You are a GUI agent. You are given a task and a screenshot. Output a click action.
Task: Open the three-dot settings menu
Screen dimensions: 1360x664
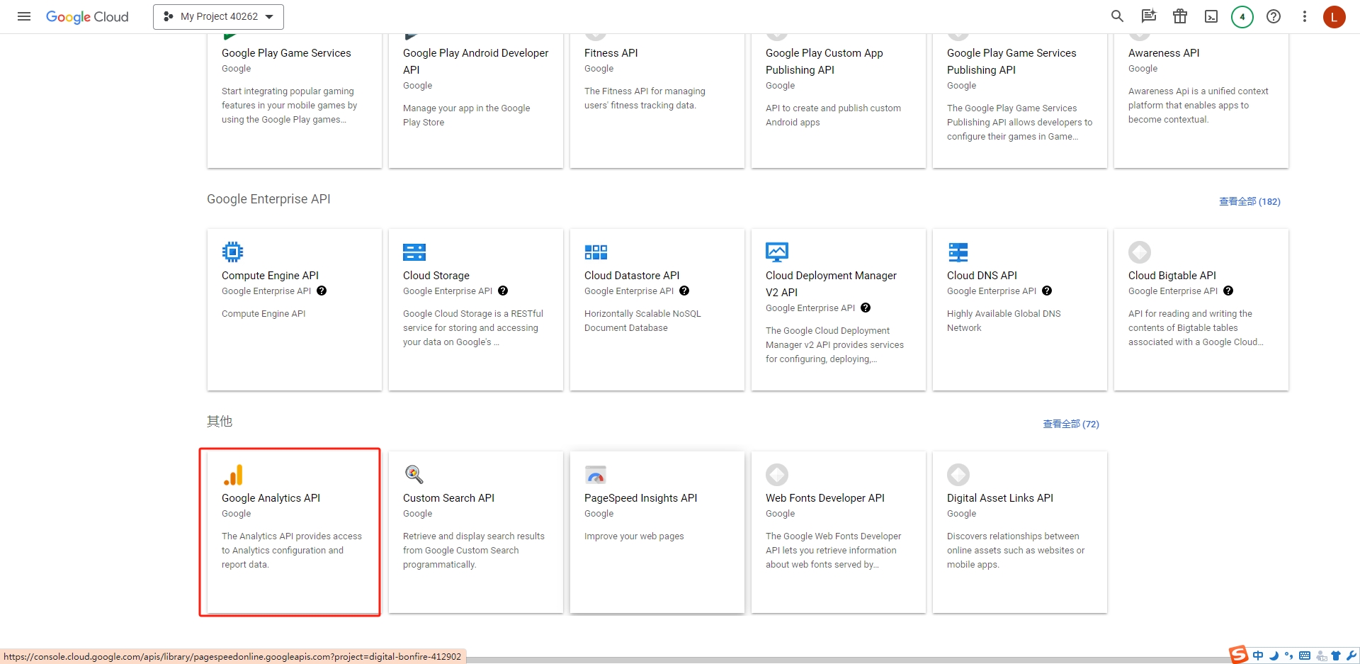click(1305, 16)
